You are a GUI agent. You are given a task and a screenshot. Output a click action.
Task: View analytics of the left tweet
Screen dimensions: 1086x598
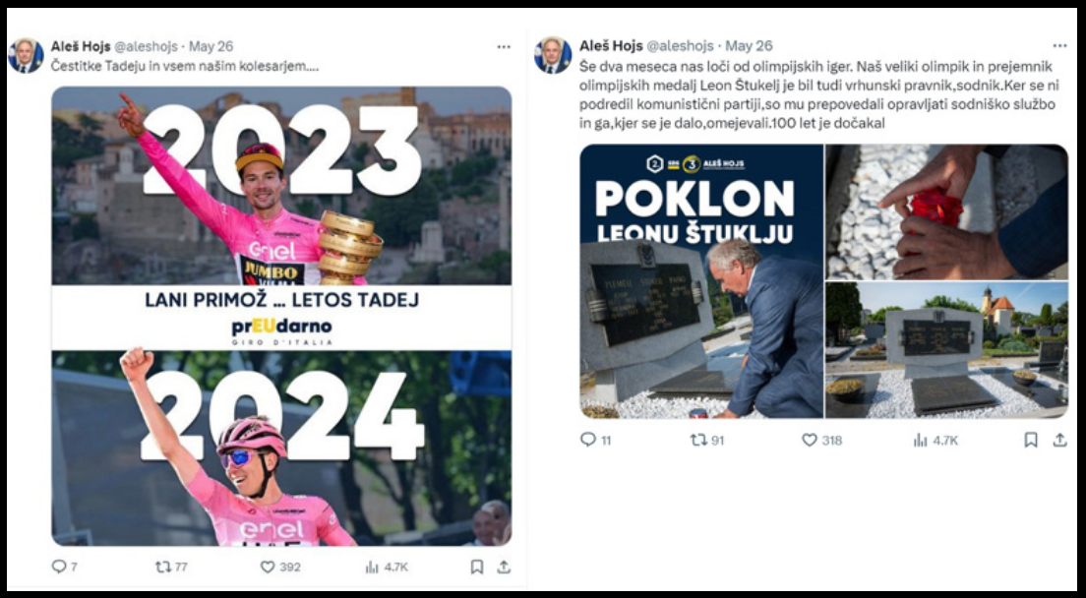373,567
